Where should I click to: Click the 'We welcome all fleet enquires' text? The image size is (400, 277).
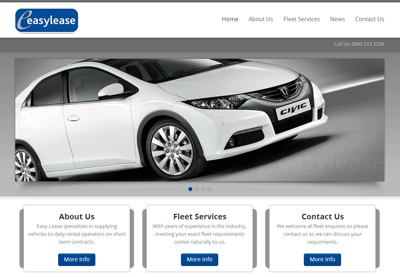322,234
